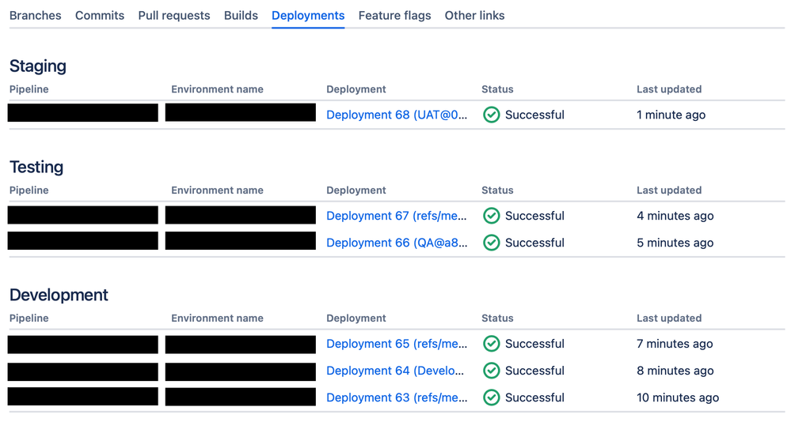The height and width of the screenshot is (422, 791).
Task: Open Deployment 64 (Develo... link
Action: [x=395, y=371]
